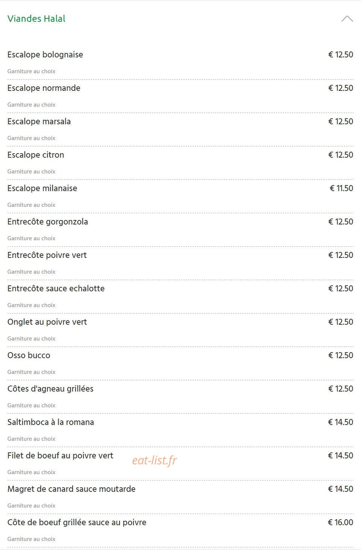This screenshot has height=550, width=361.
Task: Open the Entrecôte gorgonzola item
Action: [48, 222]
